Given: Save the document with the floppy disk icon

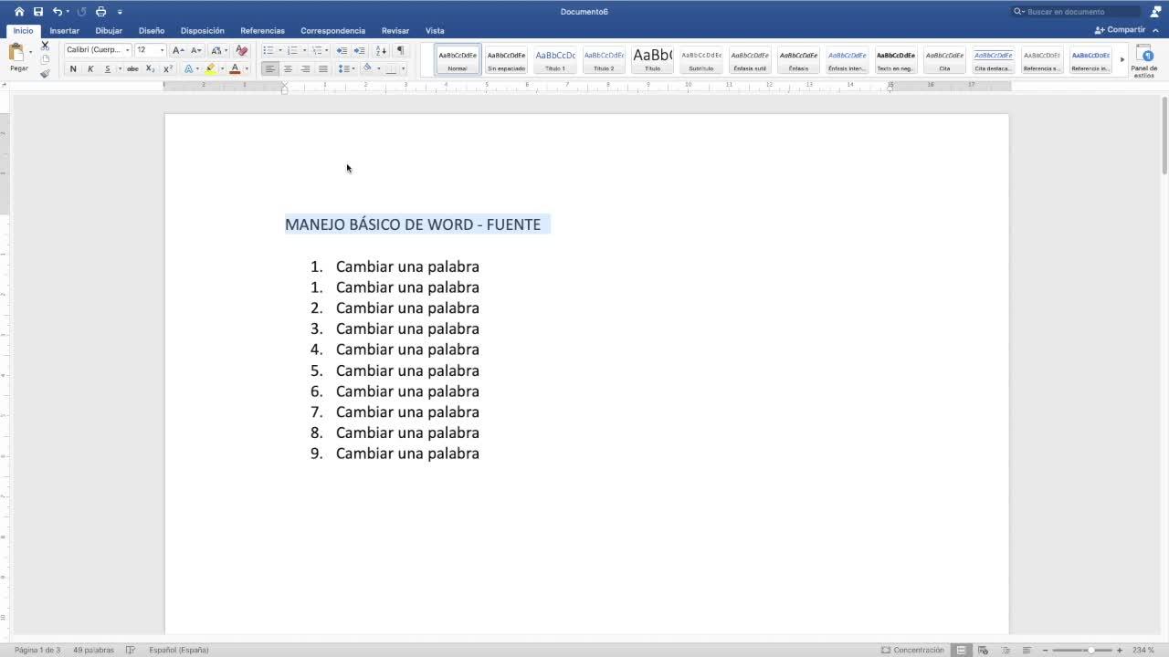Looking at the screenshot, I should tap(38, 12).
